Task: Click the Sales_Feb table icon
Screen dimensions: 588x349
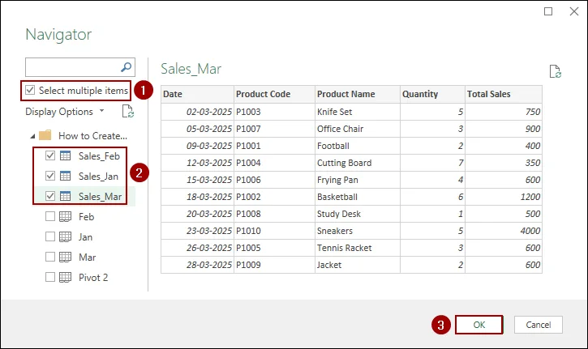Action: tap(65, 155)
